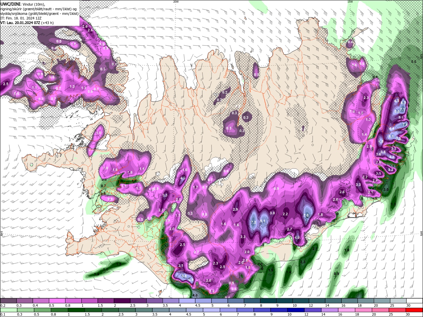The height and width of the screenshot is (317, 423).
Task: Click the title text UWC/DINI
Action: [11, 4]
